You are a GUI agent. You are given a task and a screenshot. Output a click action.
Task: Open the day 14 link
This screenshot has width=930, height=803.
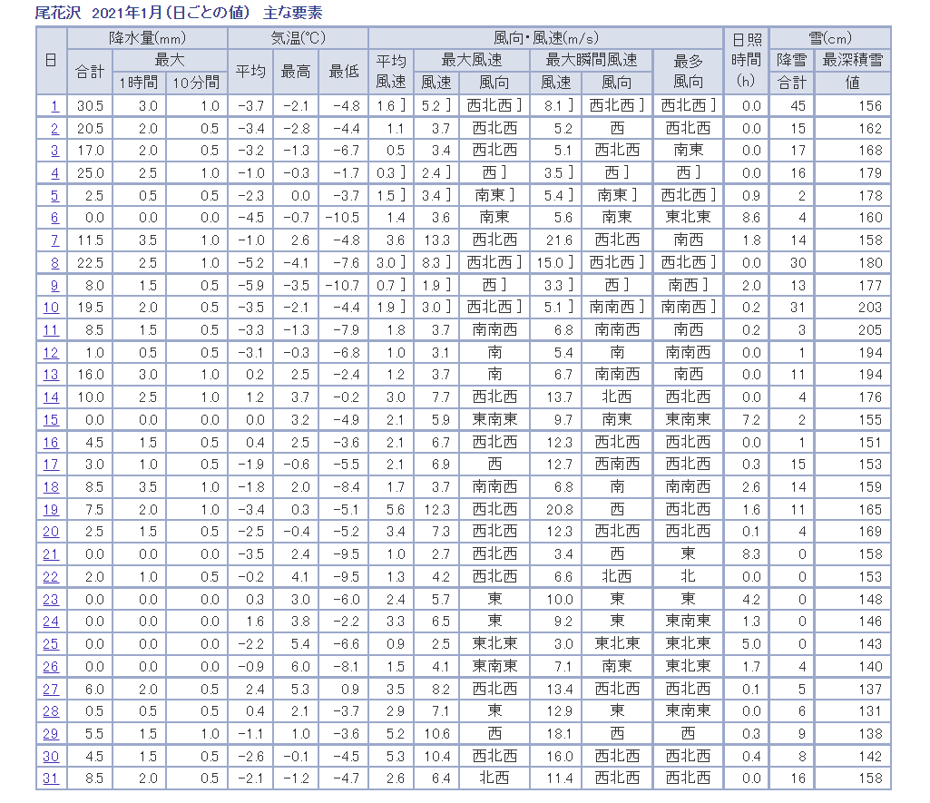51,397
